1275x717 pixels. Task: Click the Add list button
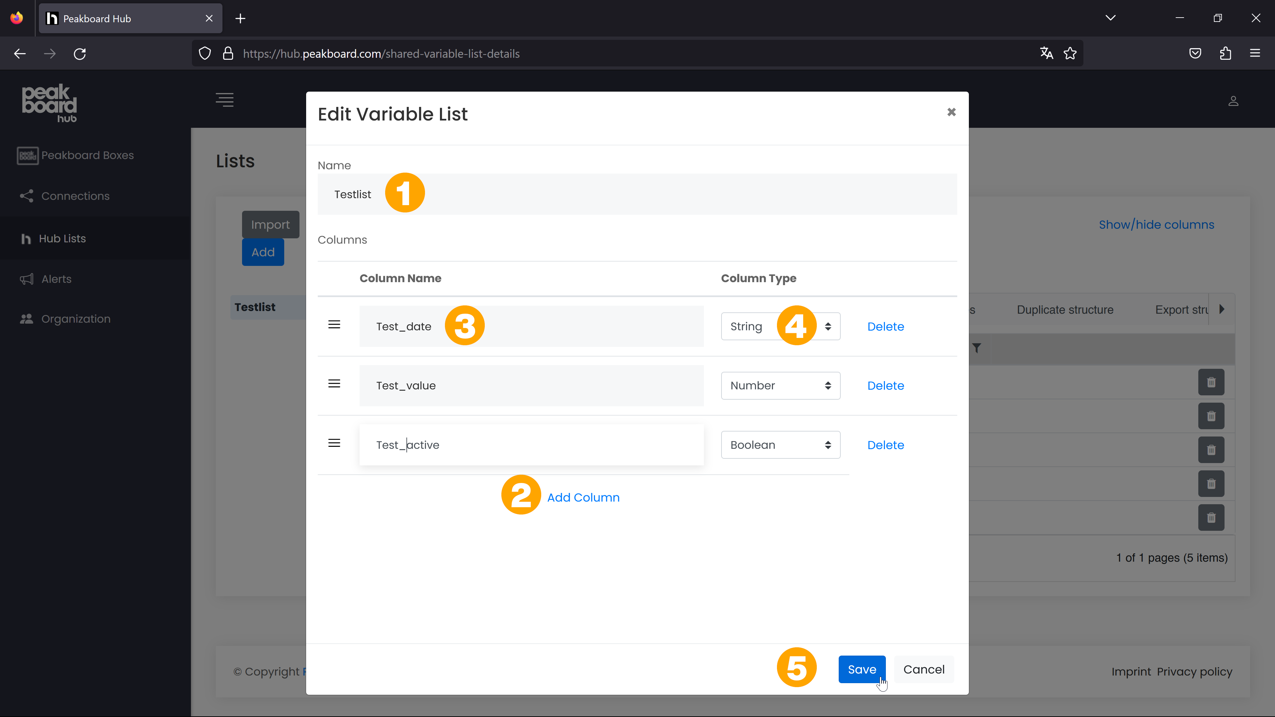(263, 252)
